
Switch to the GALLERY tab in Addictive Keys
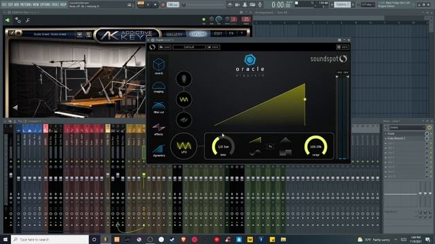click(175, 35)
